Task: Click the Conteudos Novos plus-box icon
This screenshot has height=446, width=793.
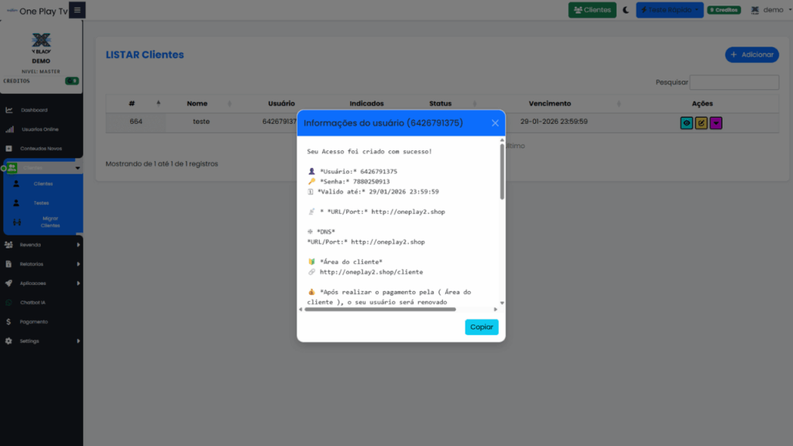Action: (x=9, y=149)
